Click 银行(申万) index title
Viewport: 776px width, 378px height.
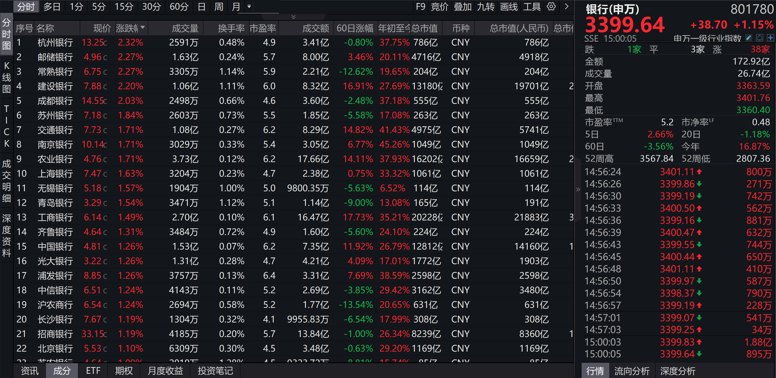pos(612,9)
